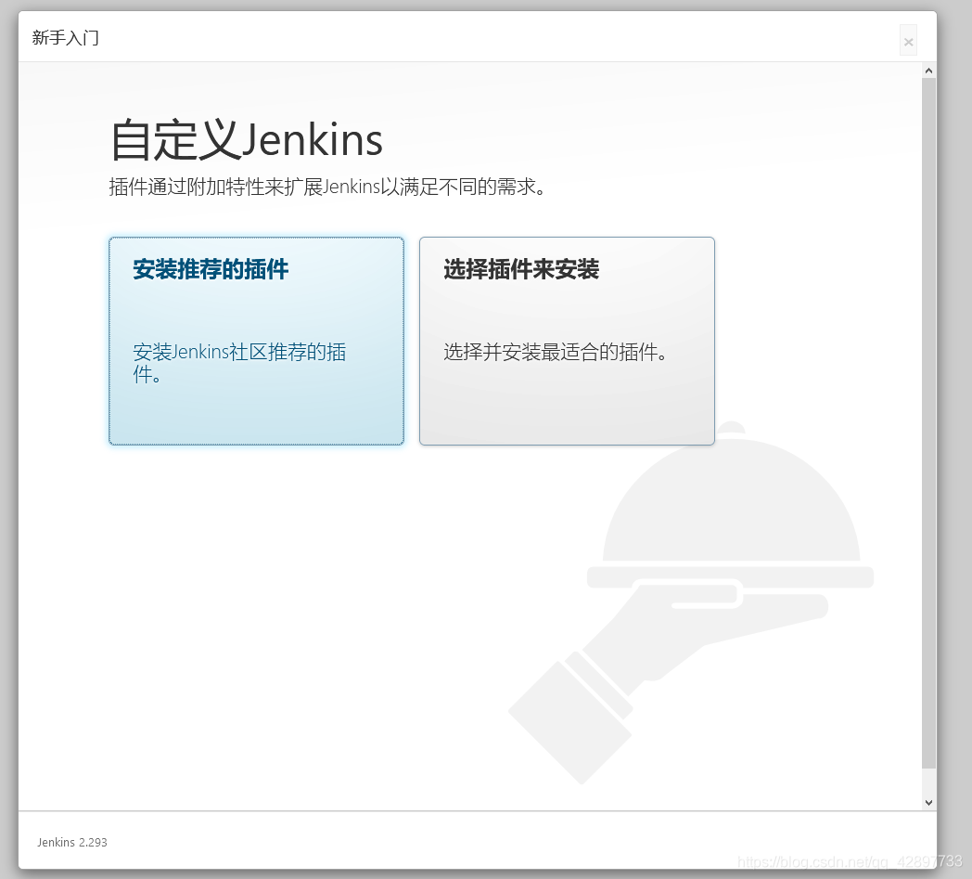Screen dimensions: 972x879
Task: Choose the 安装推荐的插件 option card
Action: tap(256, 341)
